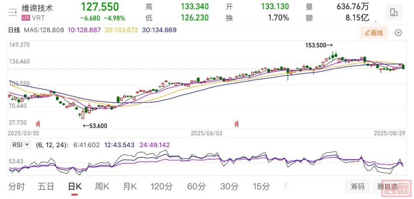The width and height of the screenshot is (414, 199).
Task: Choose the 60分 timeframe
Action: tap(196, 187)
